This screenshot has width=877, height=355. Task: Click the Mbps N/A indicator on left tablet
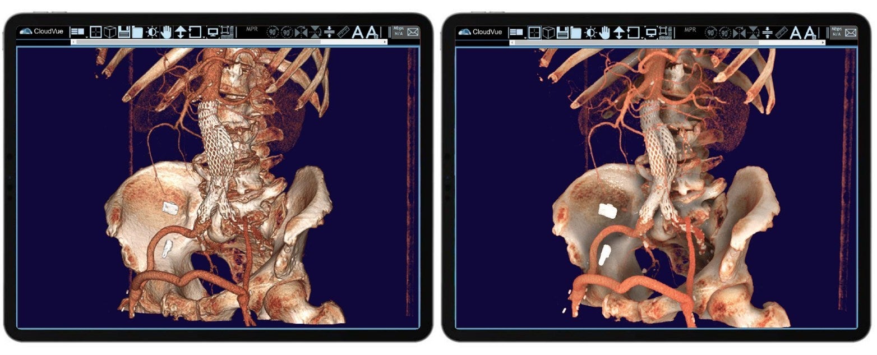click(399, 31)
